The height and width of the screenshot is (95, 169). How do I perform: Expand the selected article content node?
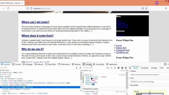coord(3,87)
